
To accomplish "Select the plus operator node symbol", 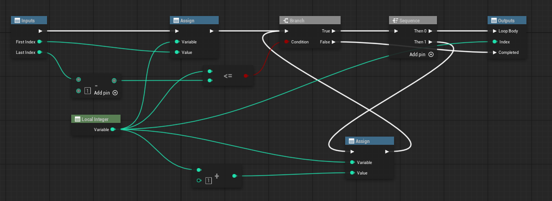I will tap(217, 175).
